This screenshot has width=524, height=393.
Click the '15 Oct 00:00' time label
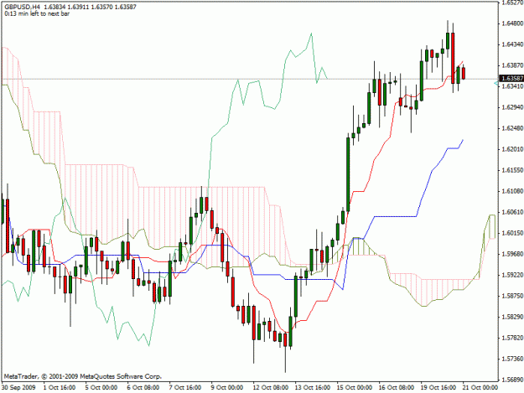(x=355, y=387)
